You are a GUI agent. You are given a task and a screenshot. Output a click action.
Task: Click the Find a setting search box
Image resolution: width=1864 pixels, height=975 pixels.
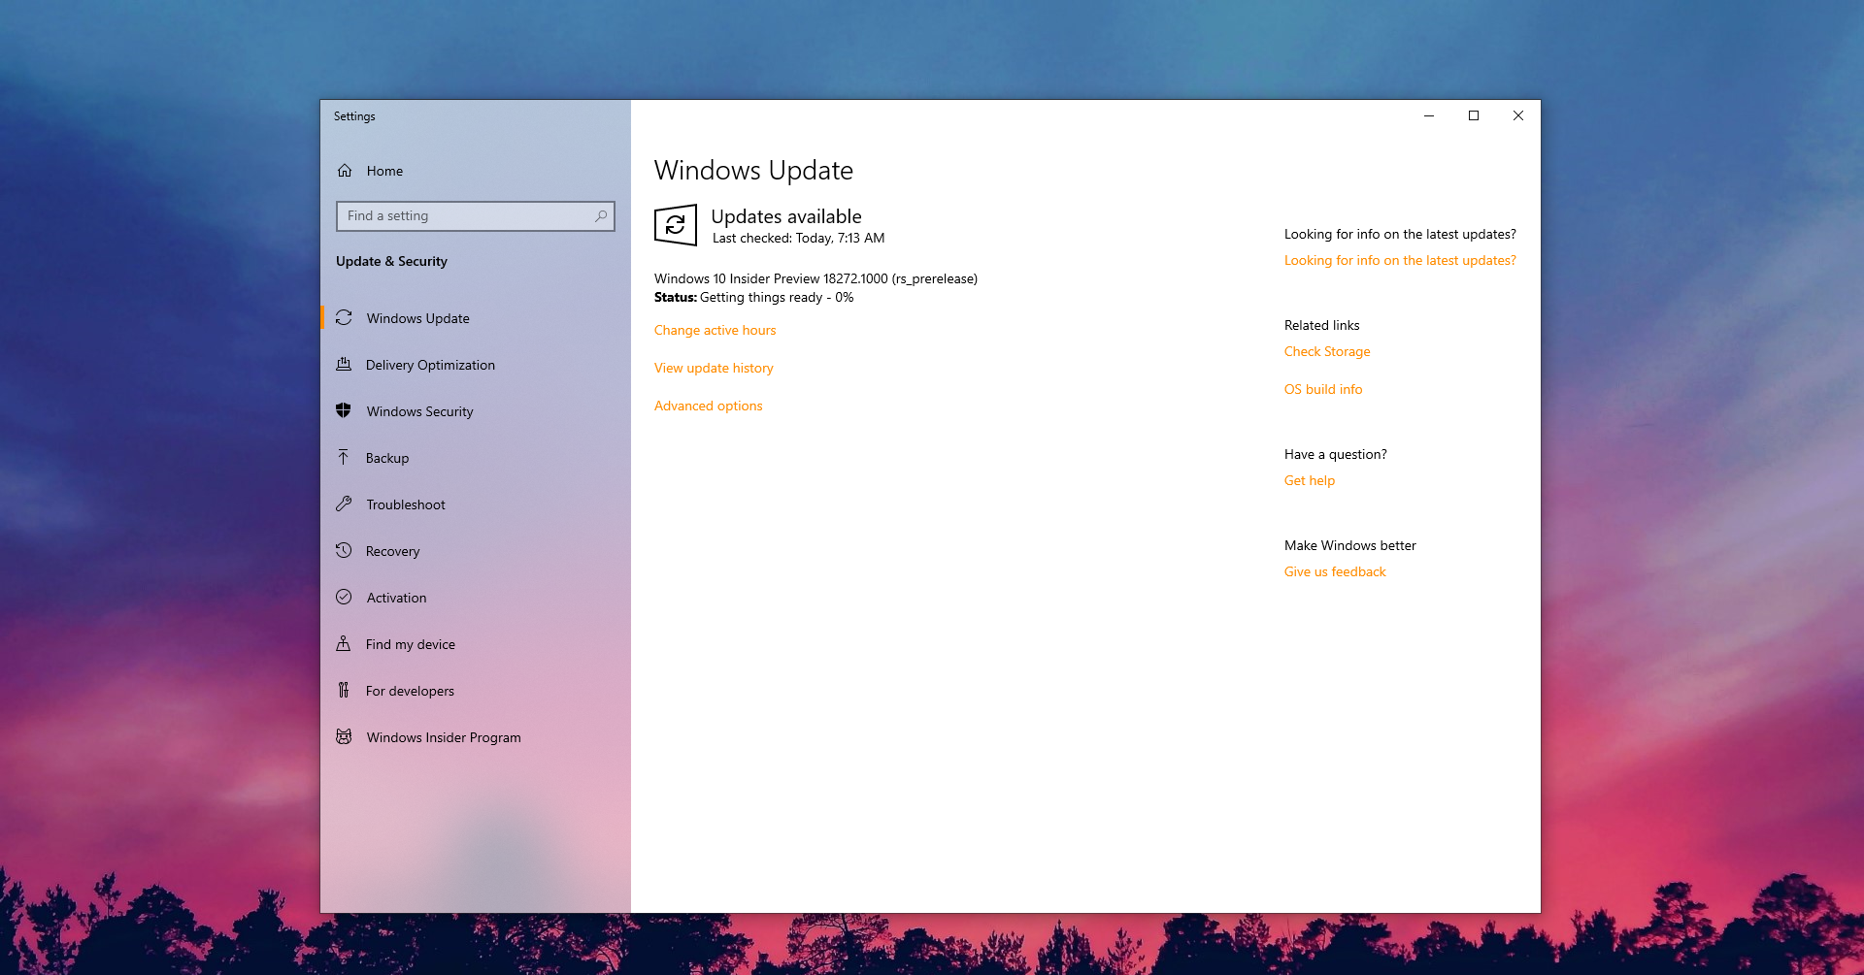click(x=476, y=216)
